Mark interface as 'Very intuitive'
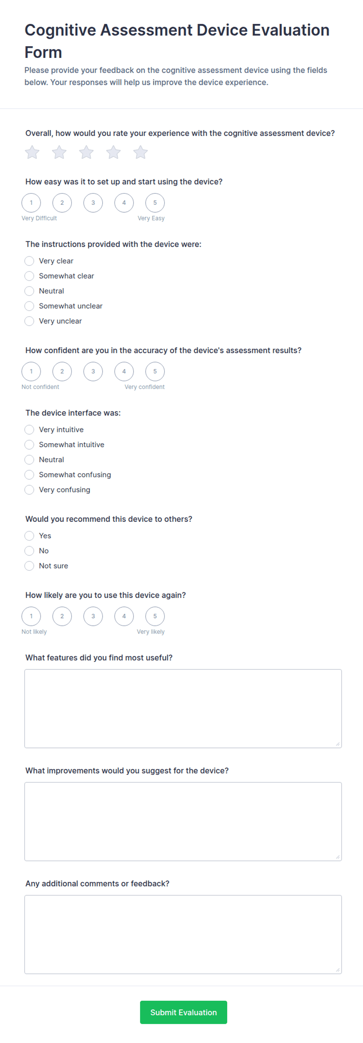This screenshot has width=363, height=1043. pos(29,430)
